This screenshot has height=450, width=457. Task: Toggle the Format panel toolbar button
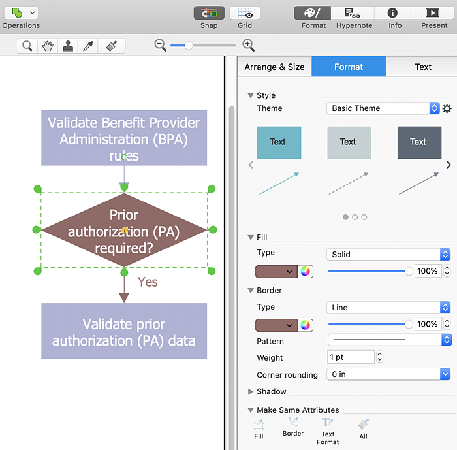coord(313,13)
